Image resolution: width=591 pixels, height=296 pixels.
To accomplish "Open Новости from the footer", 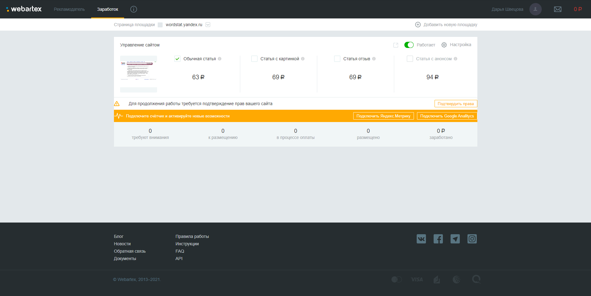I will coord(122,244).
